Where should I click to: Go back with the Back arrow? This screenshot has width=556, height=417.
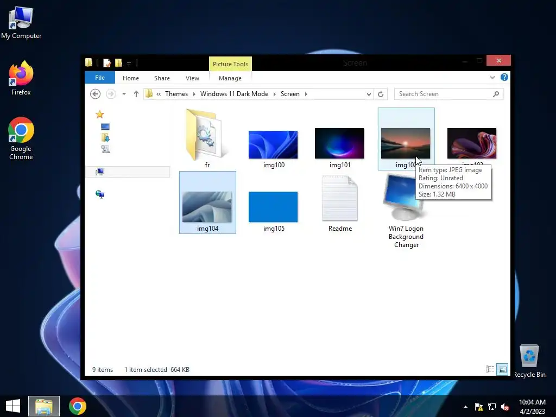(x=96, y=94)
